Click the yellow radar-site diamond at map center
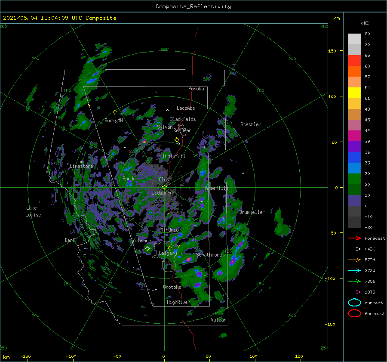The width and height of the screenshot is (387, 362). pyautogui.click(x=164, y=187)
